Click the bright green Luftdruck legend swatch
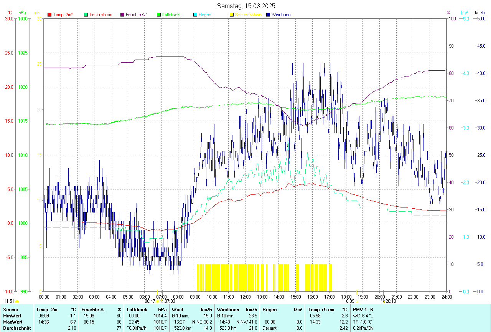The image size is (491, 332). pyautogui.click(x=159, y=15)
